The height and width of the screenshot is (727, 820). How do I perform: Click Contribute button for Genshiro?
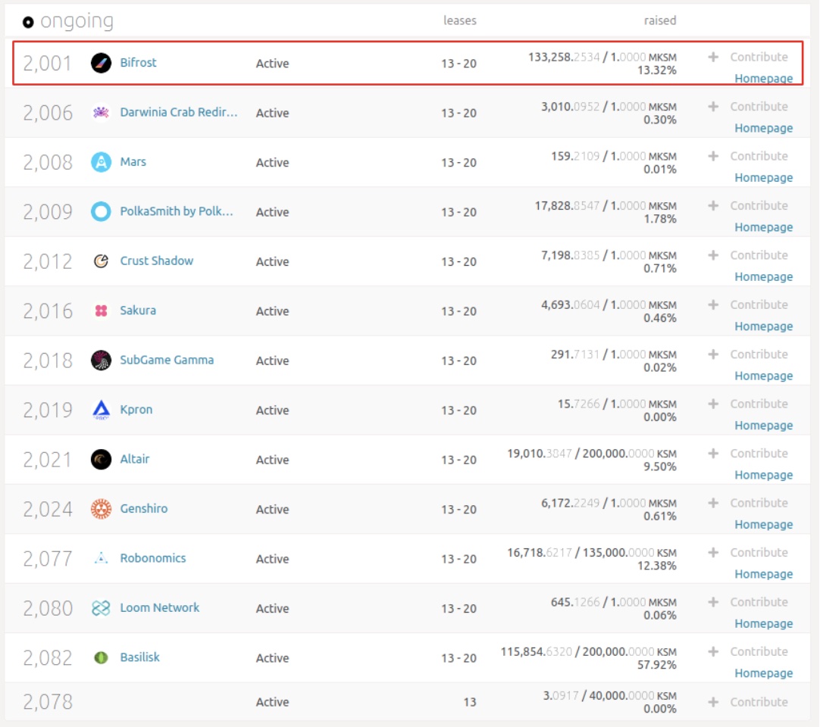click(748, 503)
